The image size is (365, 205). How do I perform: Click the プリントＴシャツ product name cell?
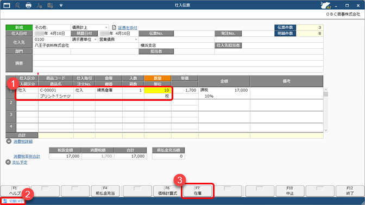click(56, 96)
